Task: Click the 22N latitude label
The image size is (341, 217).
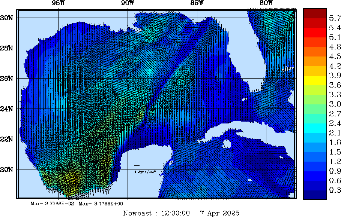Action: (6, 139)
